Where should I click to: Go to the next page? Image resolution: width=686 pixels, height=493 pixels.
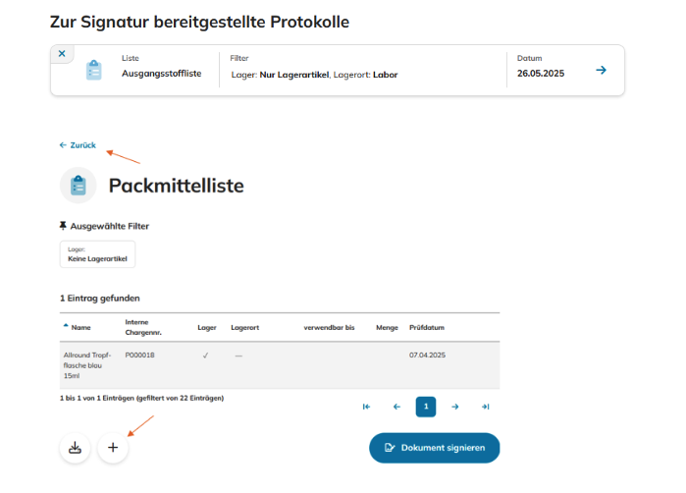455,407
